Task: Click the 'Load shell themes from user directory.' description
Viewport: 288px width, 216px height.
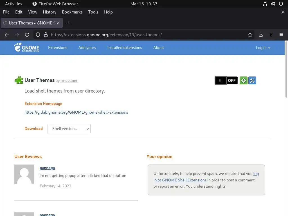Action: [x=65, y=91]
